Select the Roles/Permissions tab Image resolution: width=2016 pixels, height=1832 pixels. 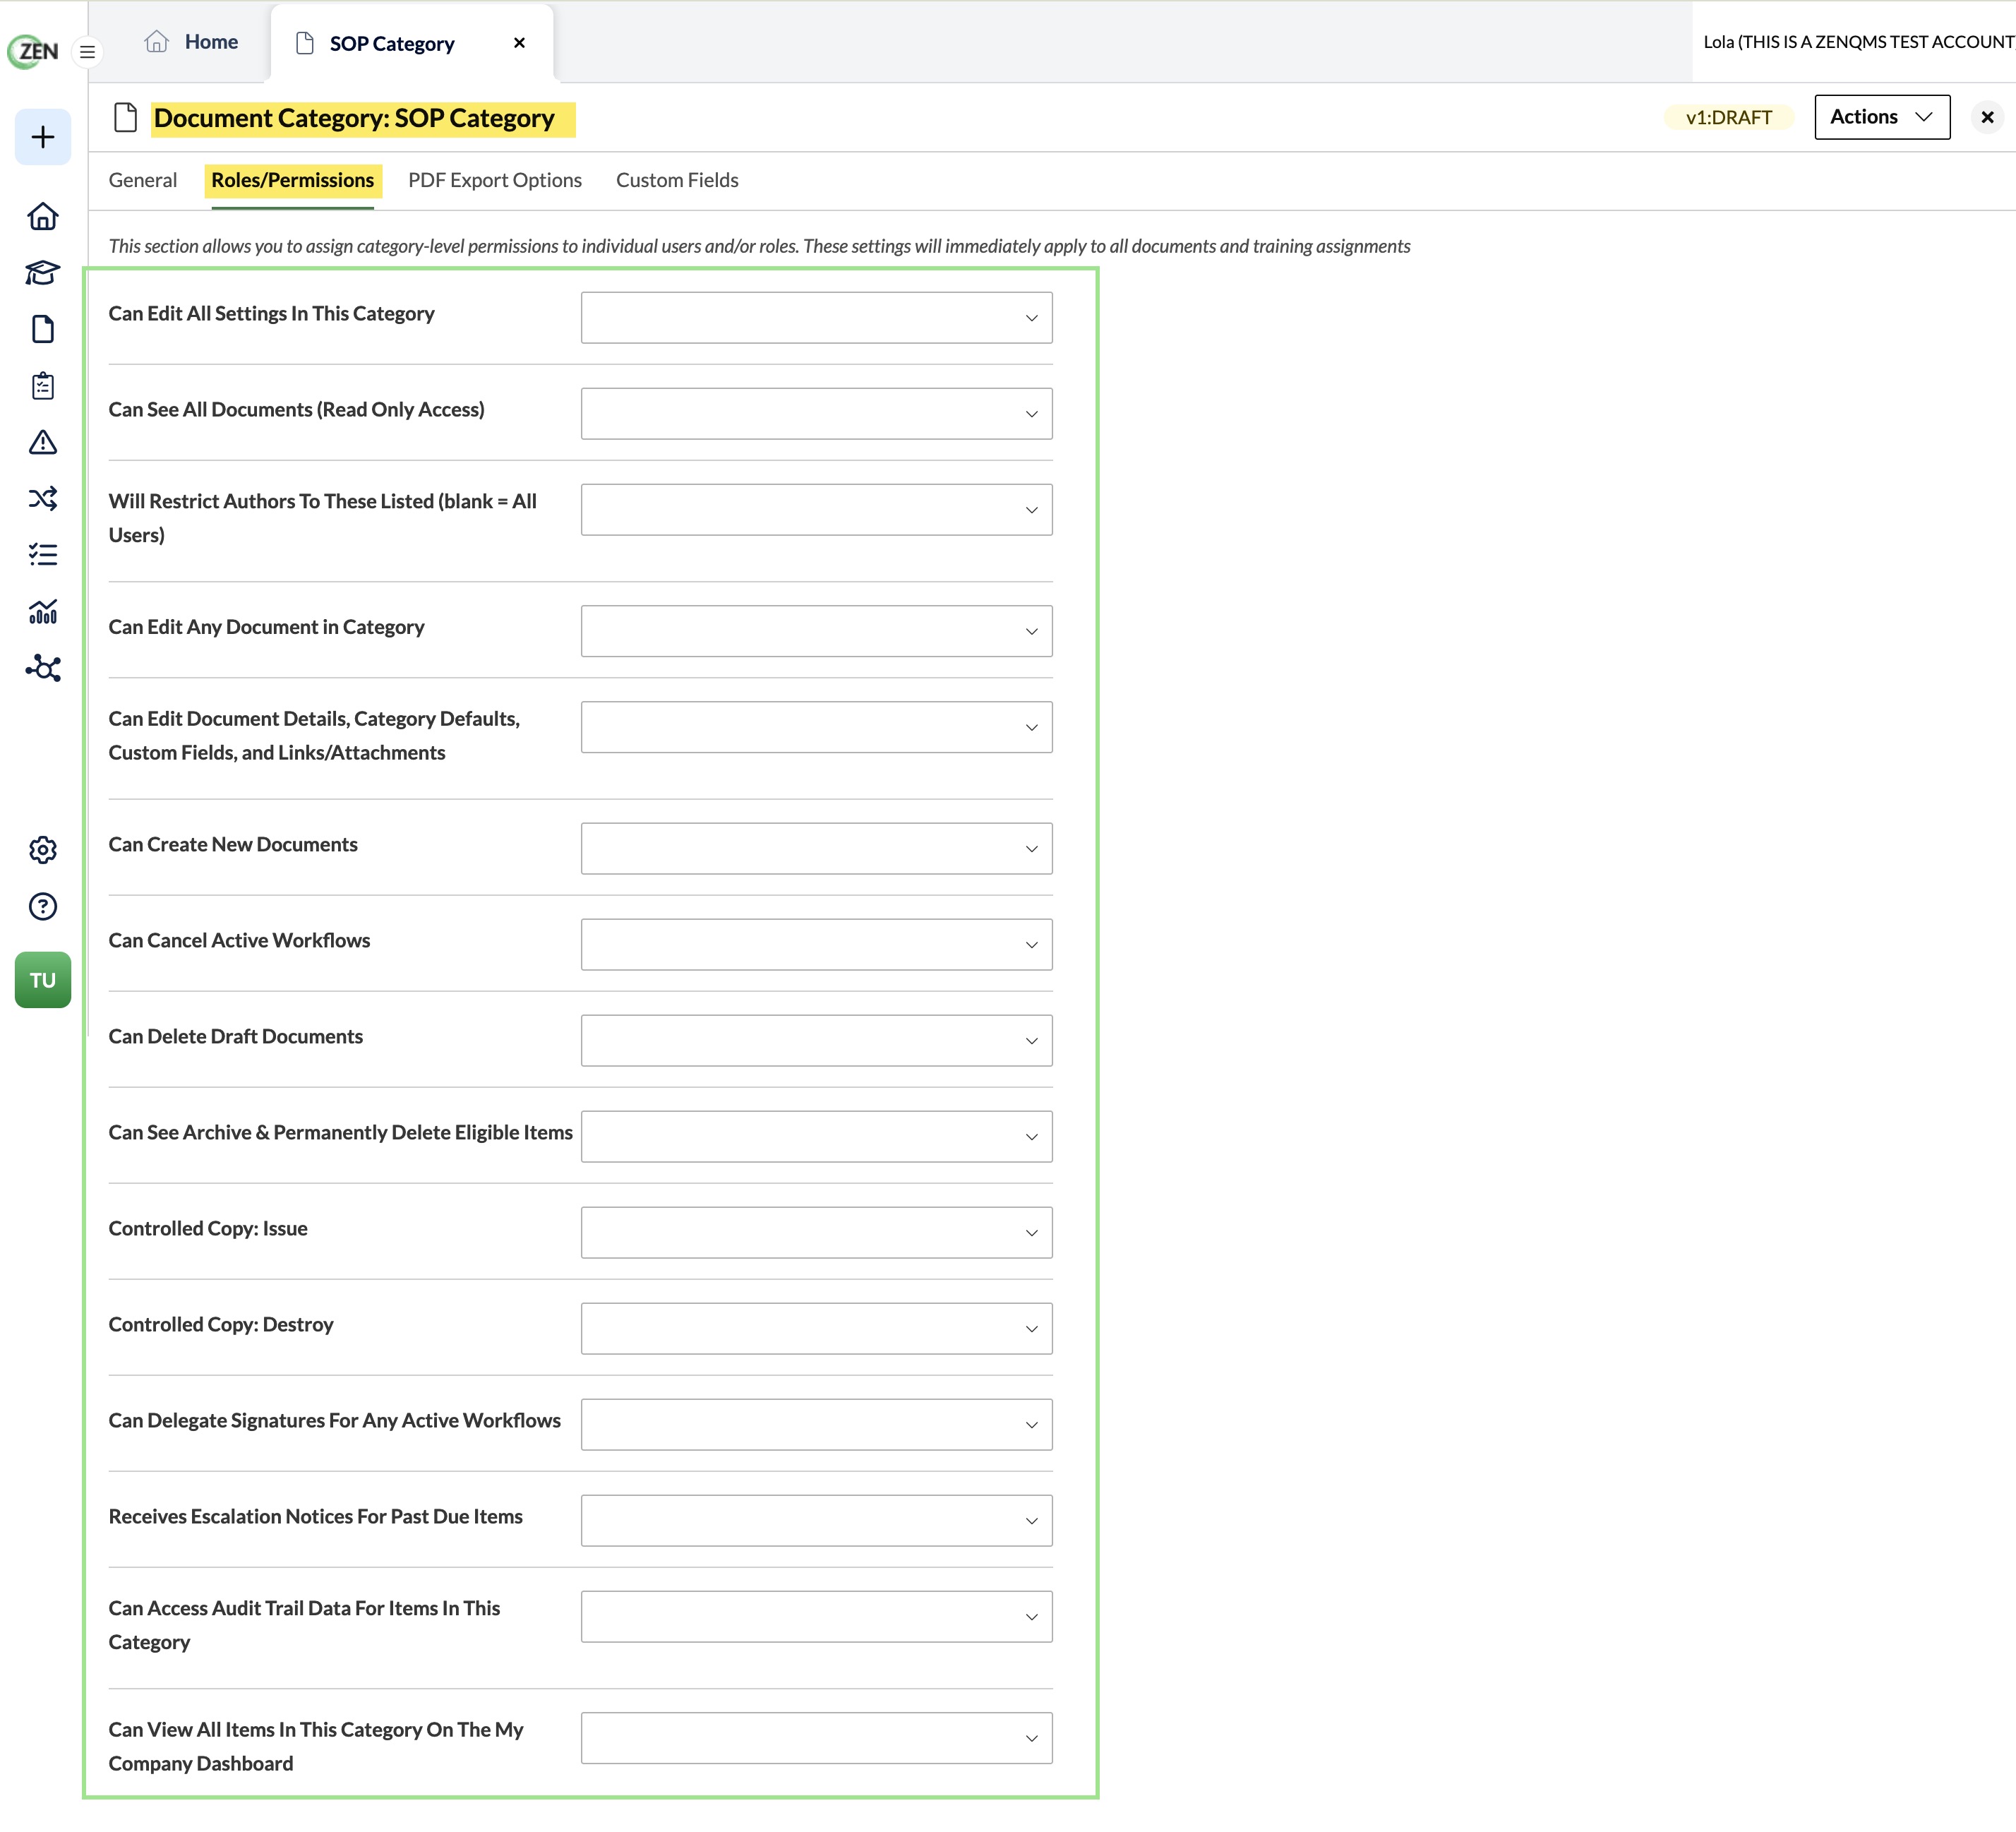pyautogui.click(x=292, y=180)
